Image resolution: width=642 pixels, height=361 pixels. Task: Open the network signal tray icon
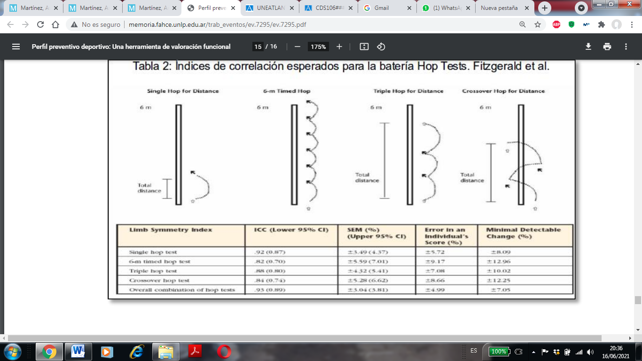pos(579,352)
